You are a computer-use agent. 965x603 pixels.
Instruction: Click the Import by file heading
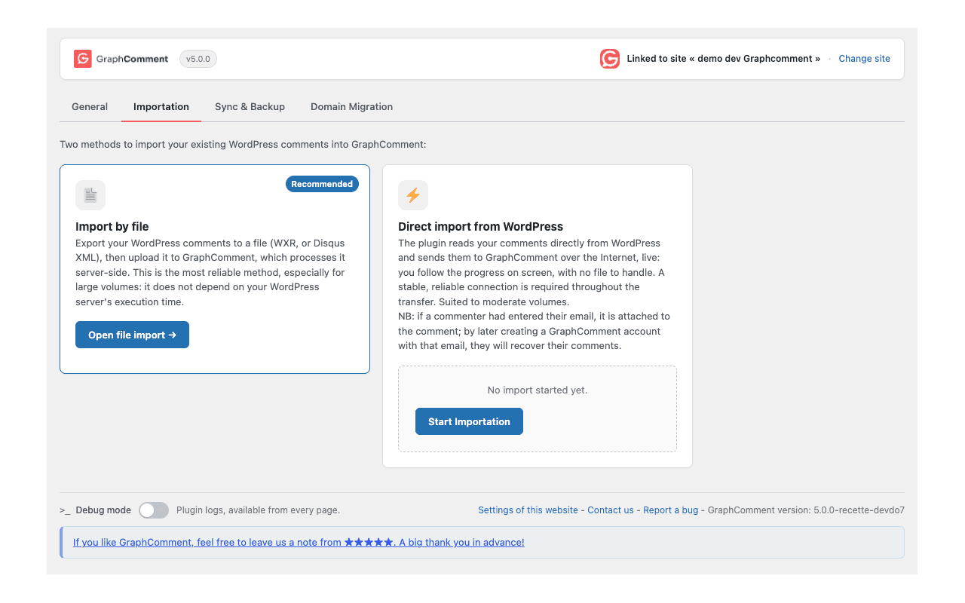112,226
